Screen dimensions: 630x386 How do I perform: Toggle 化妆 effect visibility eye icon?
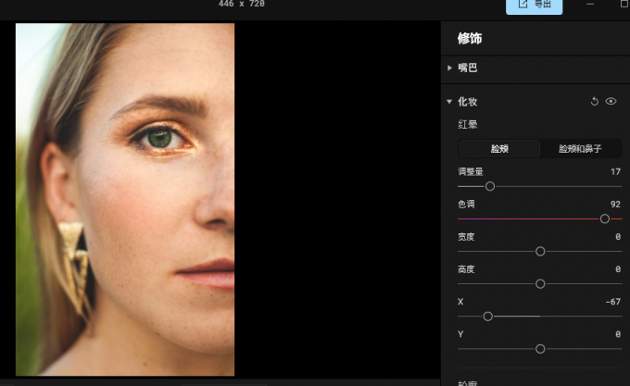[x=611, y=102]
